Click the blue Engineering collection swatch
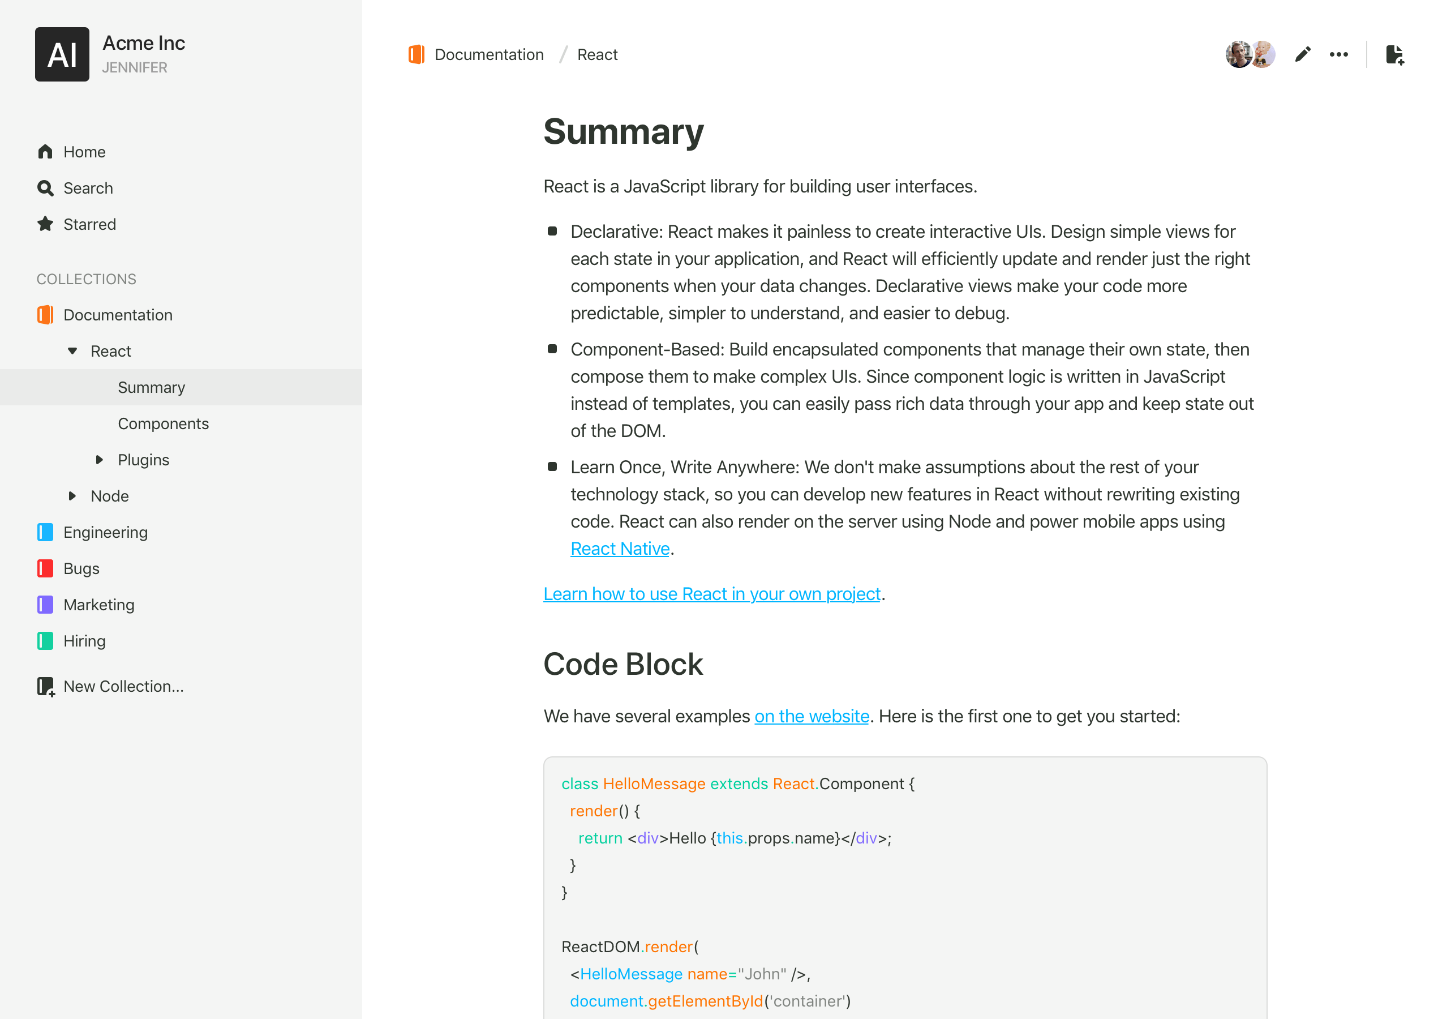This screenshot has width=1451, height=1019. tap(45, 532)
